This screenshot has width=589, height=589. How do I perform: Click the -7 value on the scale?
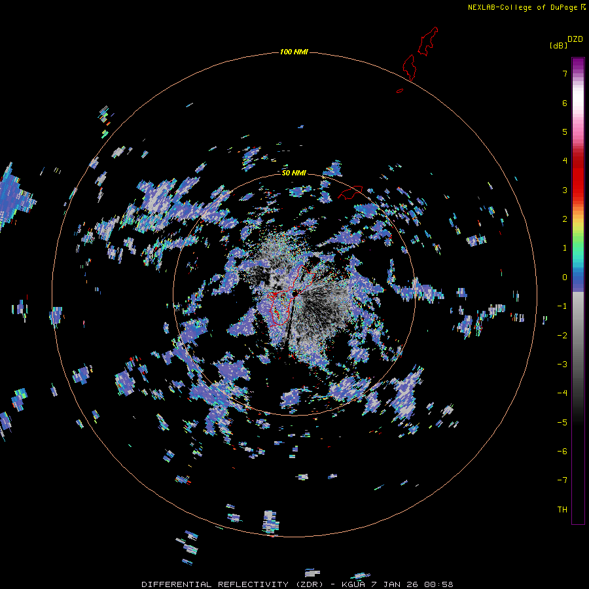(x=562, y=480)
